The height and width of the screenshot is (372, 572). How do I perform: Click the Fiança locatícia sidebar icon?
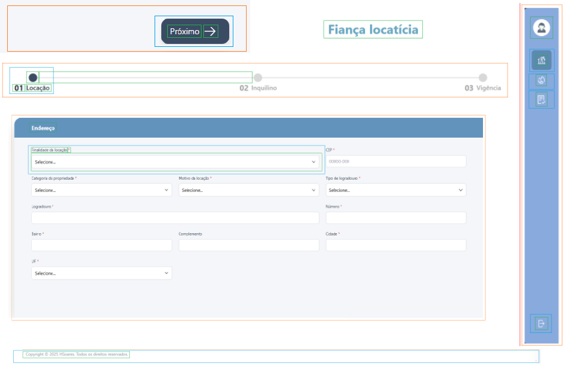pos(541,60)
